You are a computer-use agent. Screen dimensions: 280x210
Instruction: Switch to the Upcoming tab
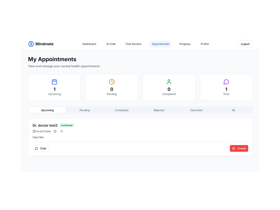tap(47, 110)
